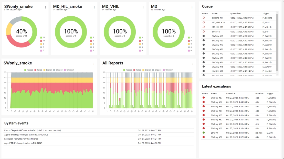Screen dimensions: 284x159
Task: Open the options menu on SWonly_smoke donut card
Action: pos(45,7)
